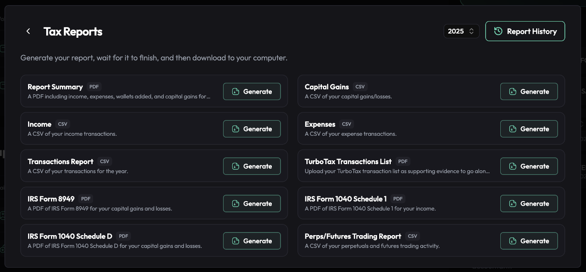This screenshot has width=586, height=272.
Task: Open the 2025 year dropdown
Action: point(461,31)
